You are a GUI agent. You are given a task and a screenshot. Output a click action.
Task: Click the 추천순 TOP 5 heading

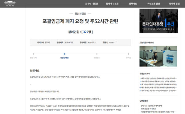coord(145,74)
